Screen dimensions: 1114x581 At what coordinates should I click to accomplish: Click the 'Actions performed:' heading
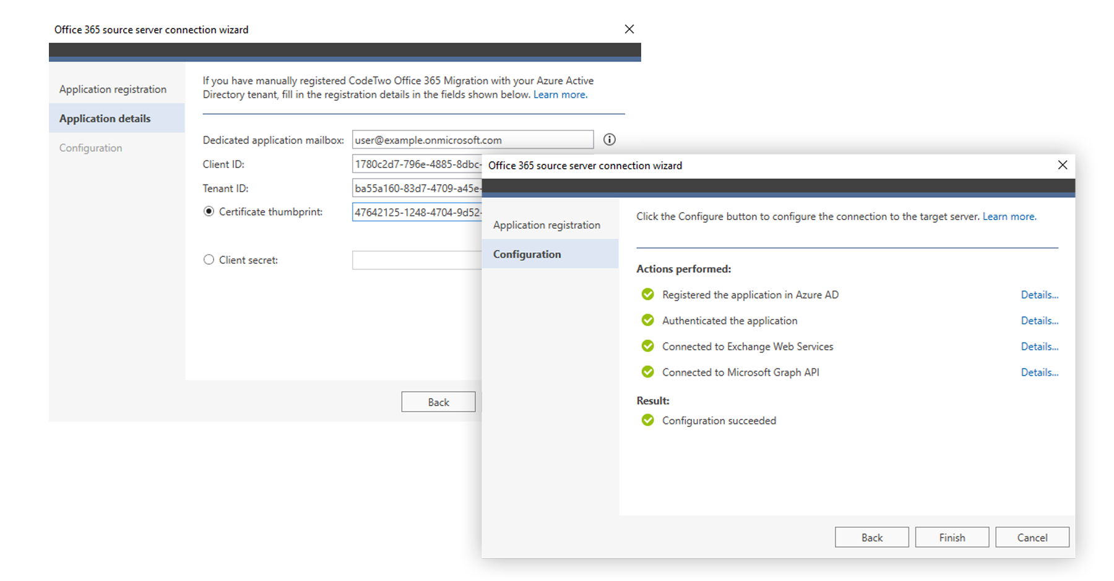pos(684,269)
